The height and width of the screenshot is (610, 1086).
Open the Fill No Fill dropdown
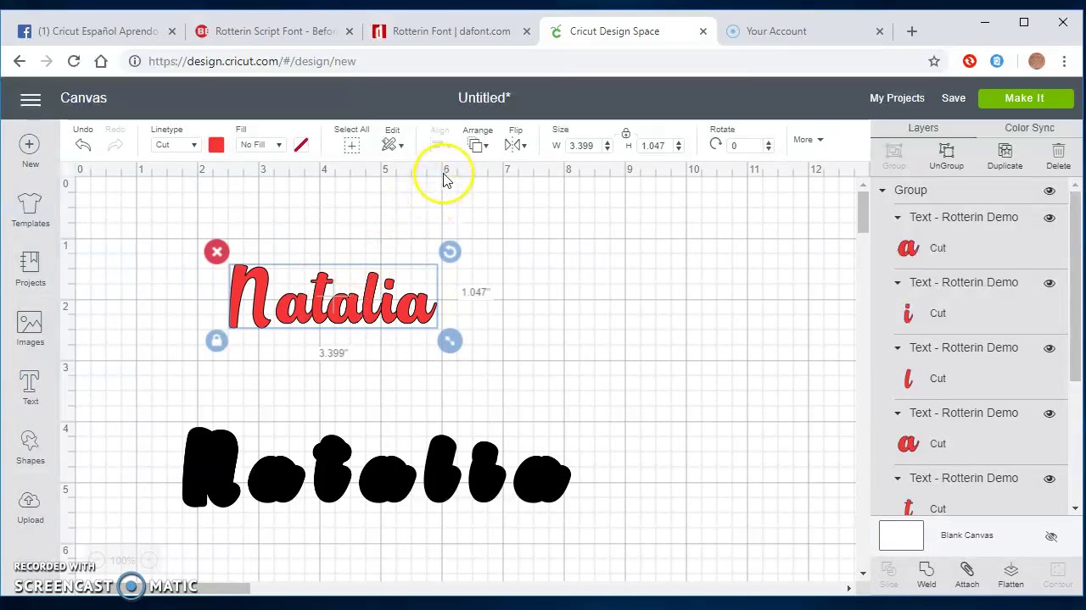pyautogui.click(x=260, y=146)
